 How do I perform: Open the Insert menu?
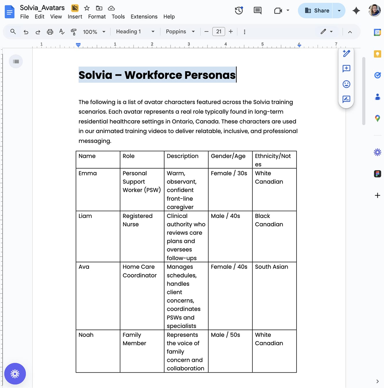coord(75,17)
